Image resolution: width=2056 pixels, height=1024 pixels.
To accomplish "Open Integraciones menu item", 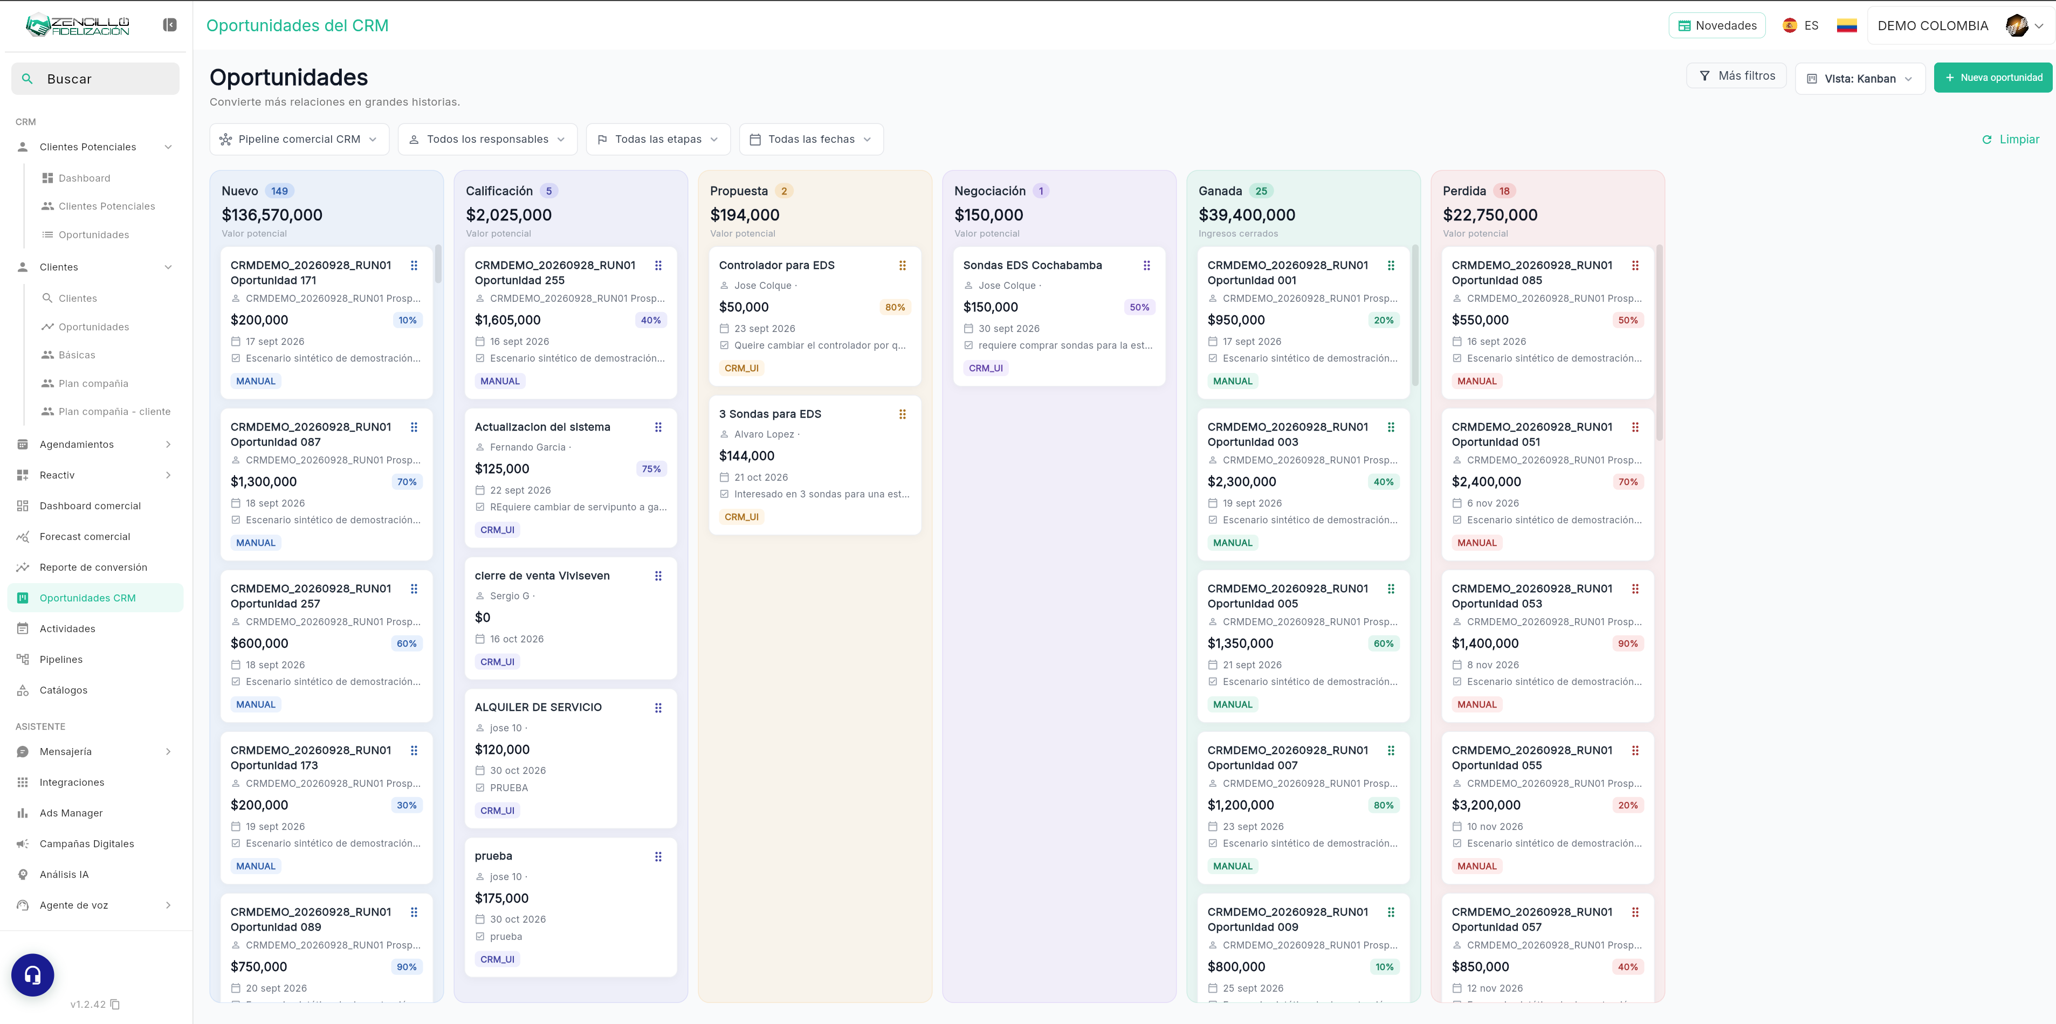I will point(95,783).
